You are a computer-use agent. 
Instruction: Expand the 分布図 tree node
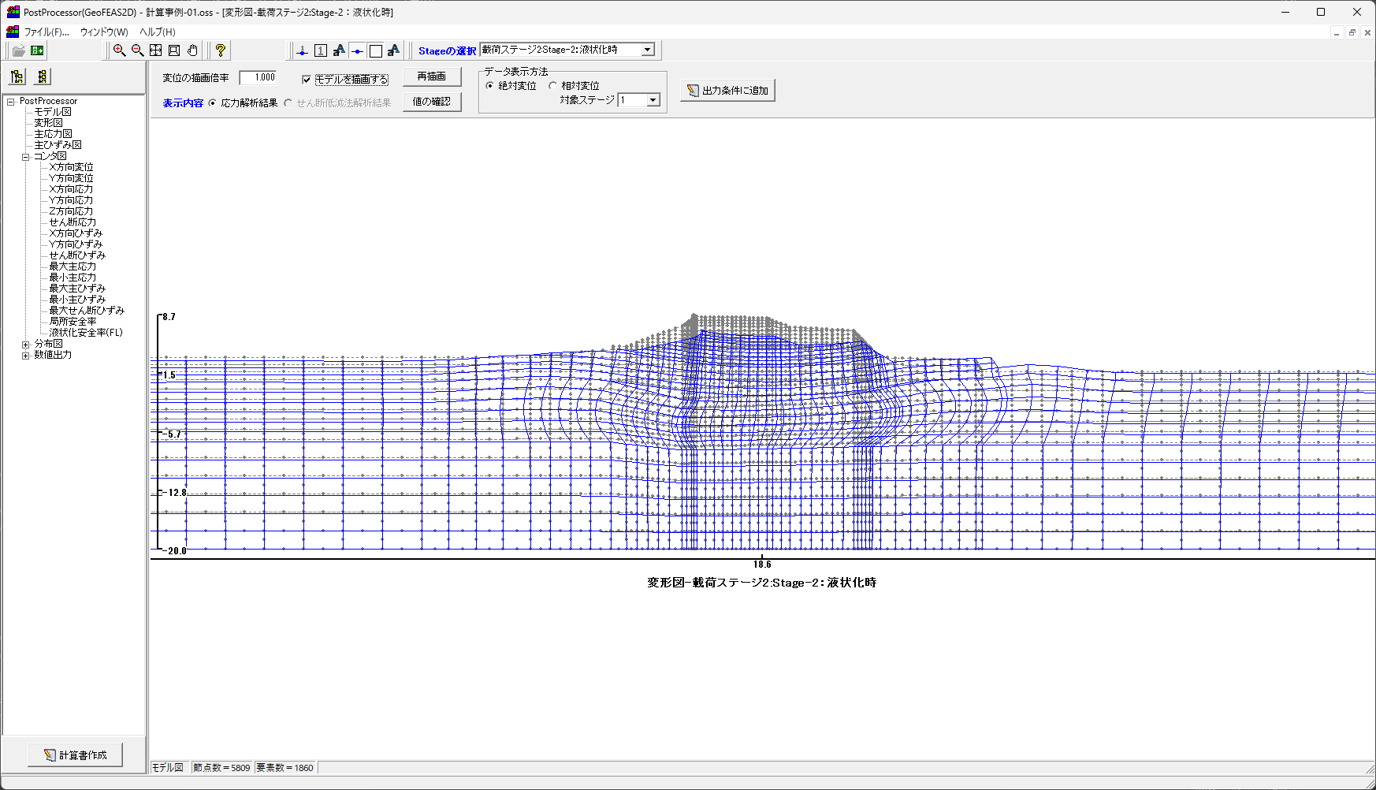[x=26, y=345]
